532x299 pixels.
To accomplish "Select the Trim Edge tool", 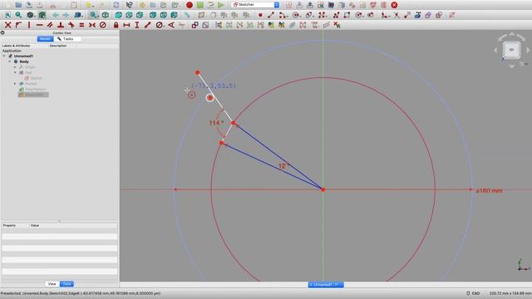I will 397,15.
